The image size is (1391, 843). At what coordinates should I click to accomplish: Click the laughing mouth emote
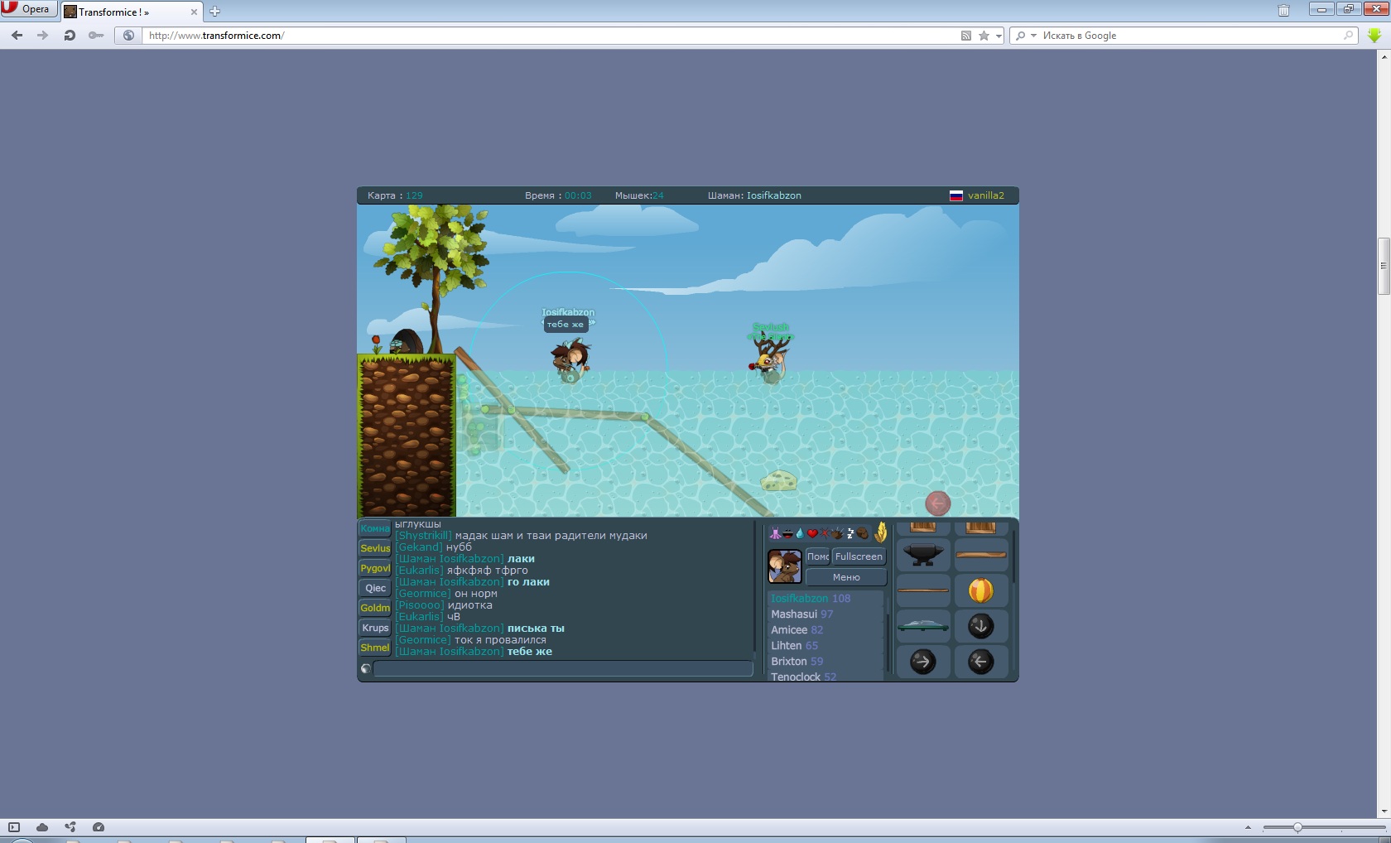[787, 533]
